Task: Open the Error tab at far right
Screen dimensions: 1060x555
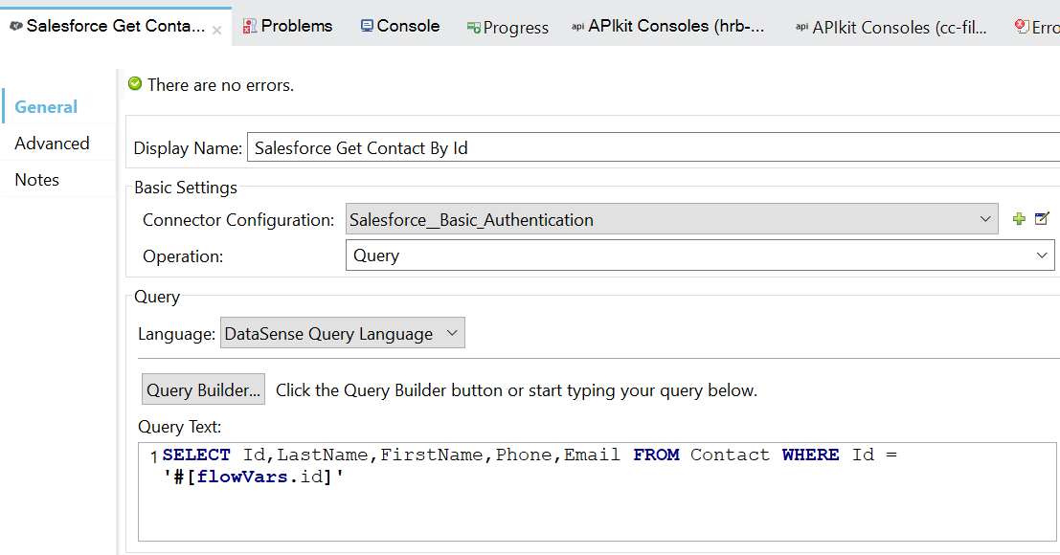Action: pyautogui.click(x=1038, y=28)
